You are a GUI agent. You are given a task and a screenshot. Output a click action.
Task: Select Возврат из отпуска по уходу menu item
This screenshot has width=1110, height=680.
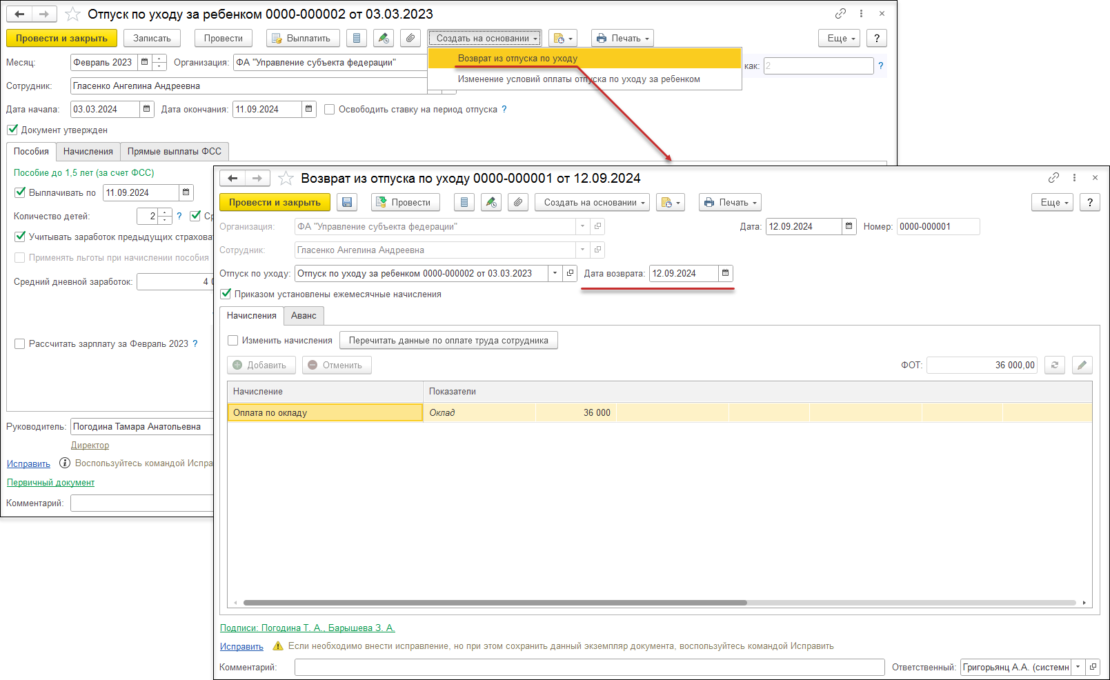584,58
